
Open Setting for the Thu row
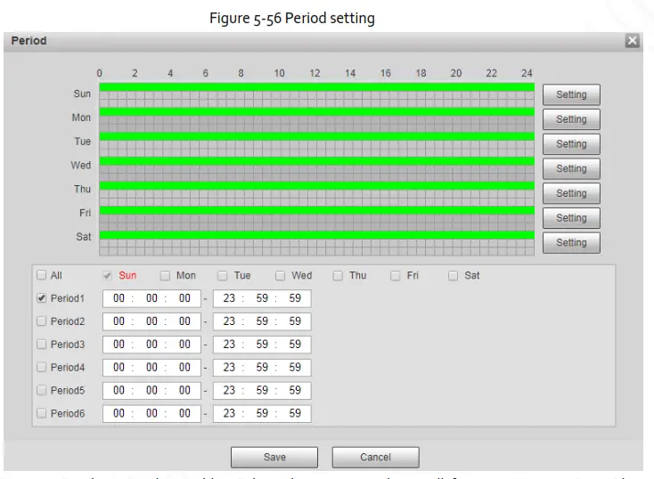pyautogui.click(x=571, y=193)
